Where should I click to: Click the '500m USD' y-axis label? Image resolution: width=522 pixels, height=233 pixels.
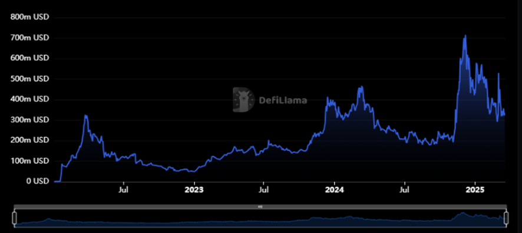tap(29, 78)
